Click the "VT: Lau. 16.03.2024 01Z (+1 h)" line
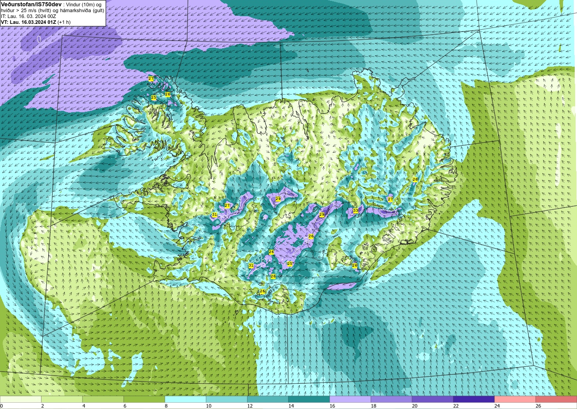The height and width of the screenshot is (409, 577). [36, 22]
